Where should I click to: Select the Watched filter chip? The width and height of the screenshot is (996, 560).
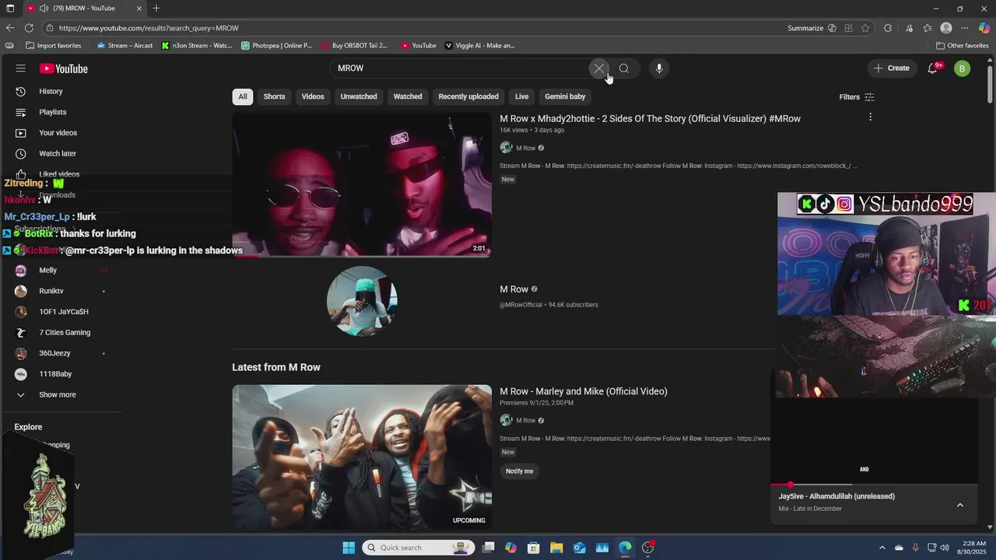[x=408, y=96]
